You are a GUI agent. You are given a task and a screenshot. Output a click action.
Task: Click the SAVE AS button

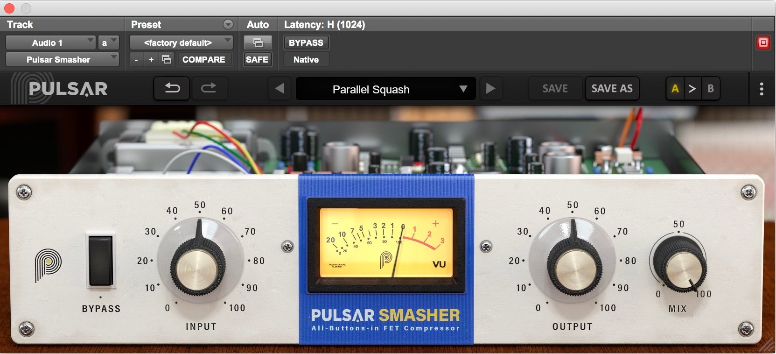(x=612, y=89)
